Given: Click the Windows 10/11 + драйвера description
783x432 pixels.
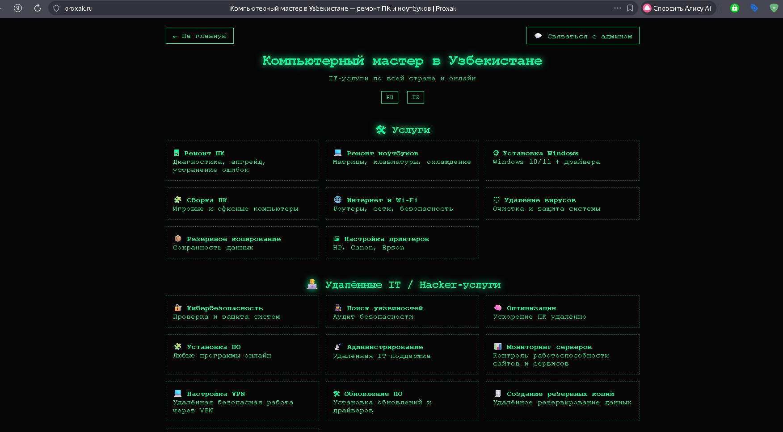Looking at the screenshot, I should pyautogui.click(x=546, y=162).
